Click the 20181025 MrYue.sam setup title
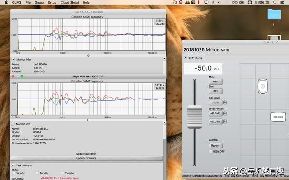 click(x=206, y=49)
